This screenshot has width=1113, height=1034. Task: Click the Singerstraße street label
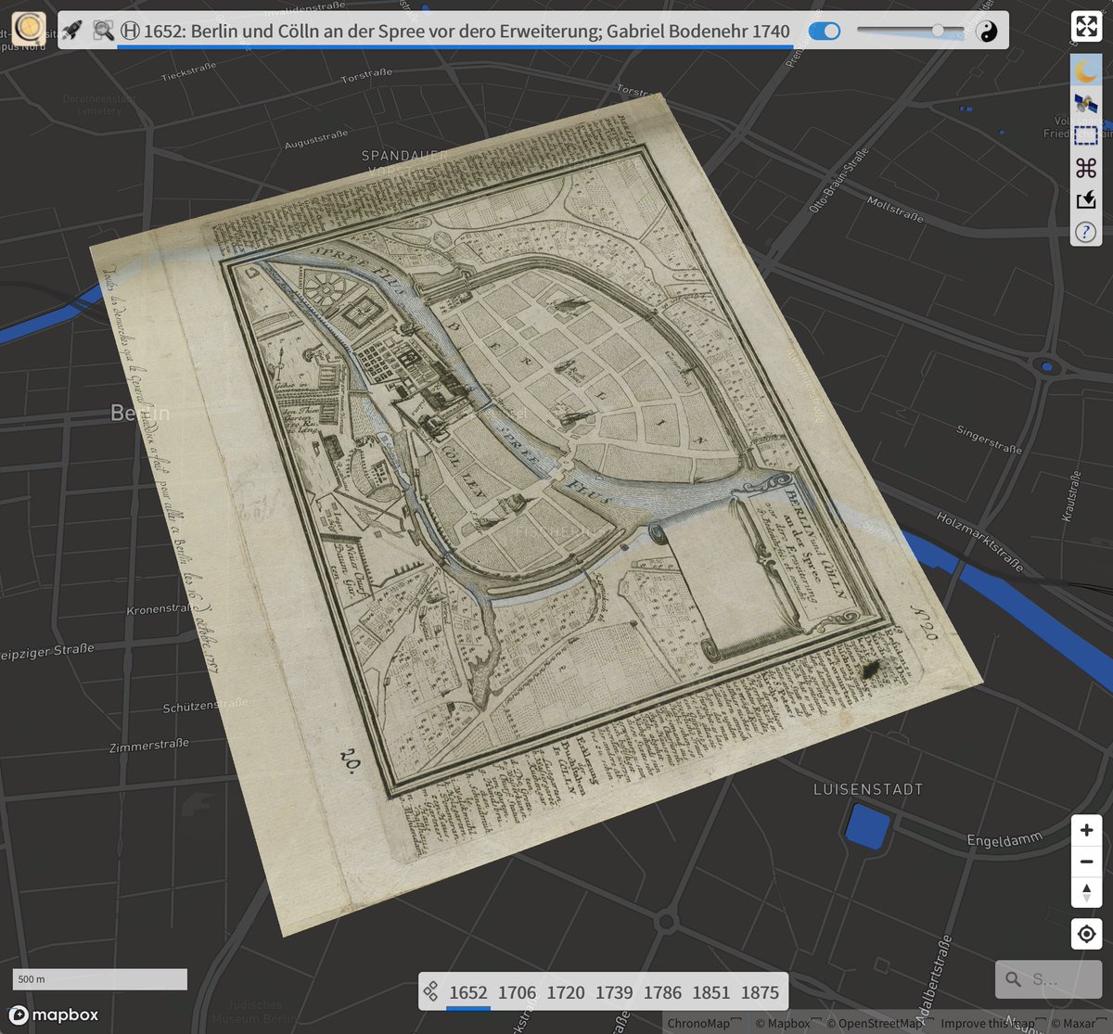click(989, 440)
